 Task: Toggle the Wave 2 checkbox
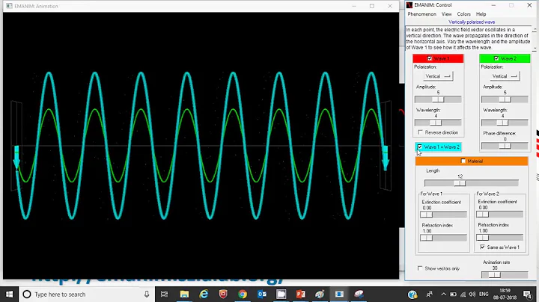coord(496,58)
